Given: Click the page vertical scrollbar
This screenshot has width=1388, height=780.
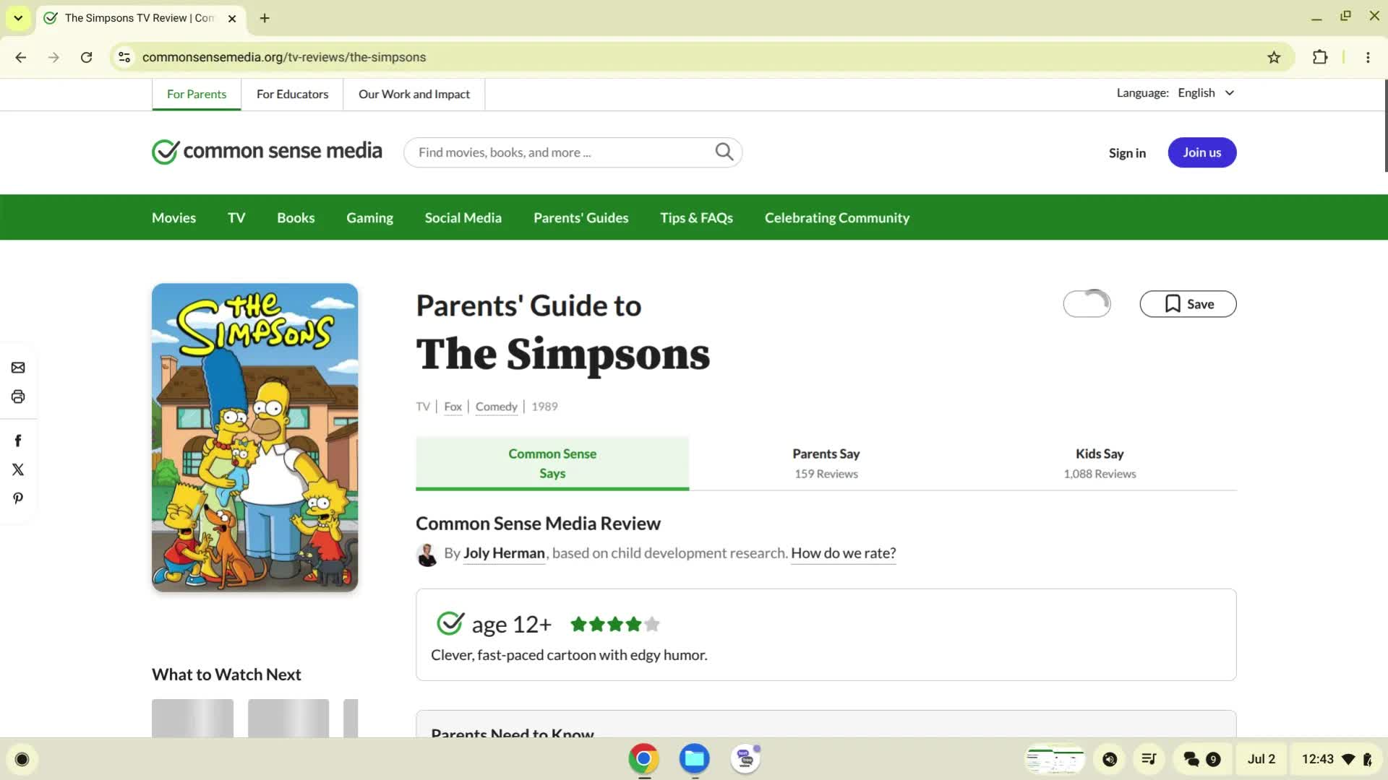Looking at the screenshot, I should (1385, 126).
